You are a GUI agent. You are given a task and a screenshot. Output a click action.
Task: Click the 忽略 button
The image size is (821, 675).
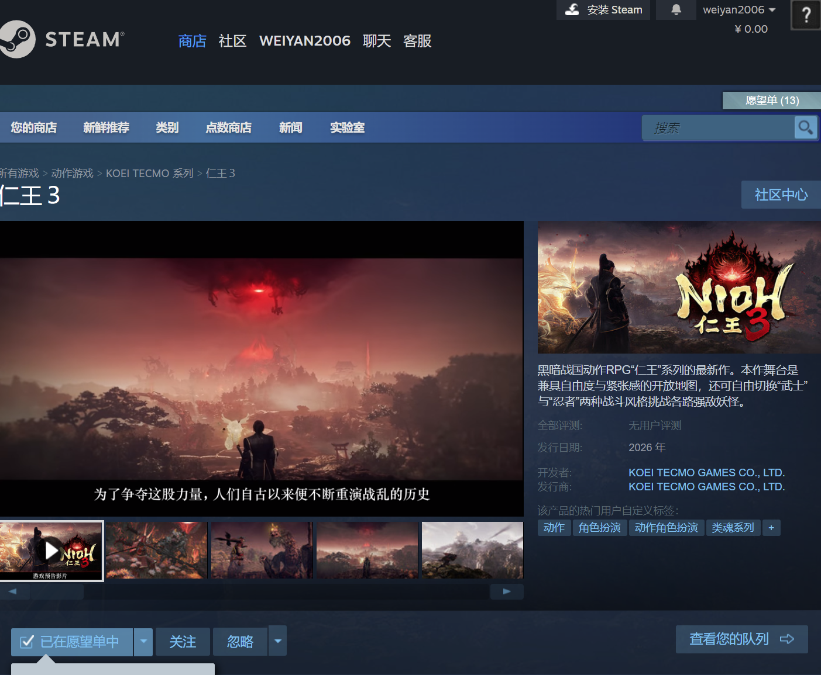click(x=241, y=642)
